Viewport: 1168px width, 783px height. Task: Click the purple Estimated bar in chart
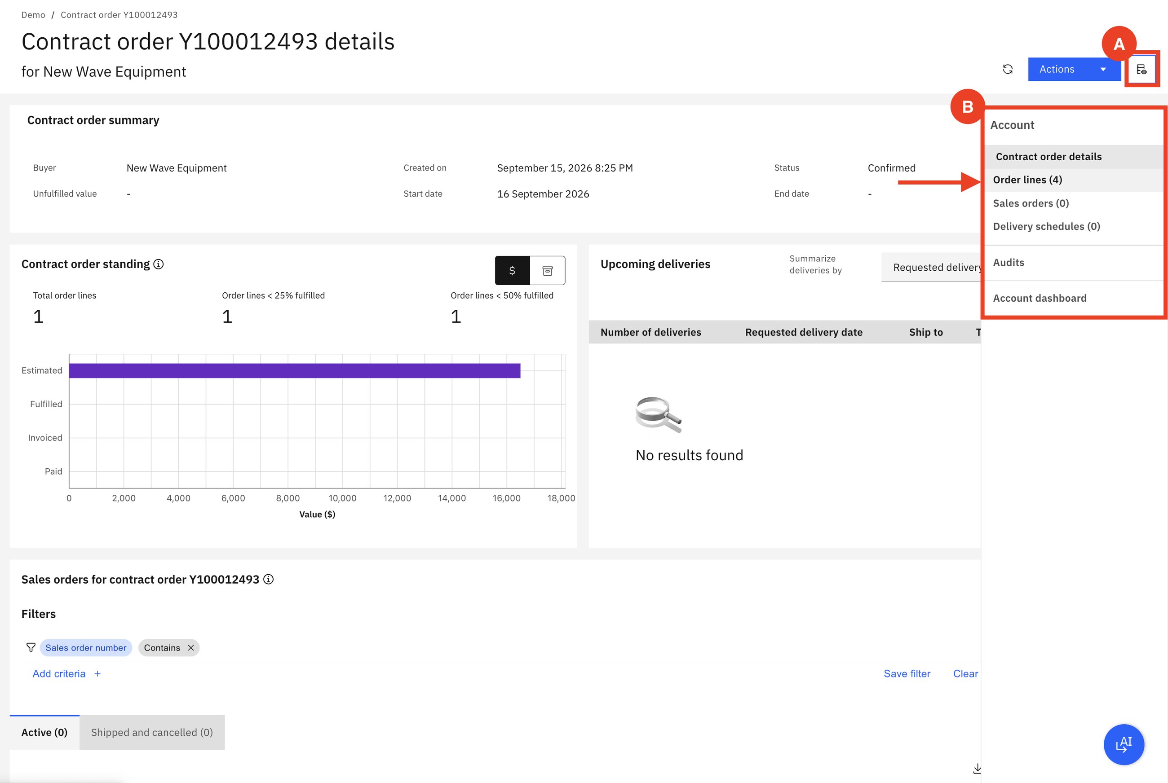295,370
